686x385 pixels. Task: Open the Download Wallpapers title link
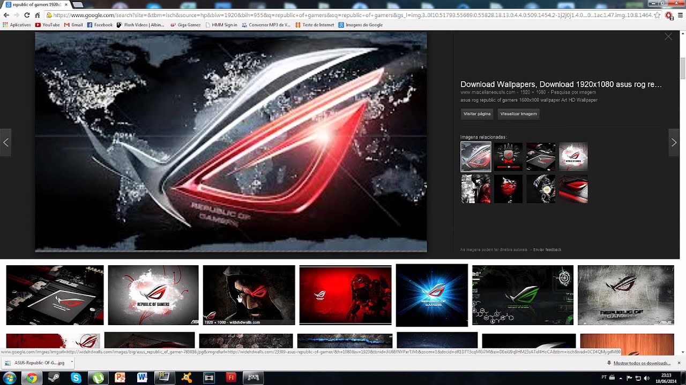(561, 84)
